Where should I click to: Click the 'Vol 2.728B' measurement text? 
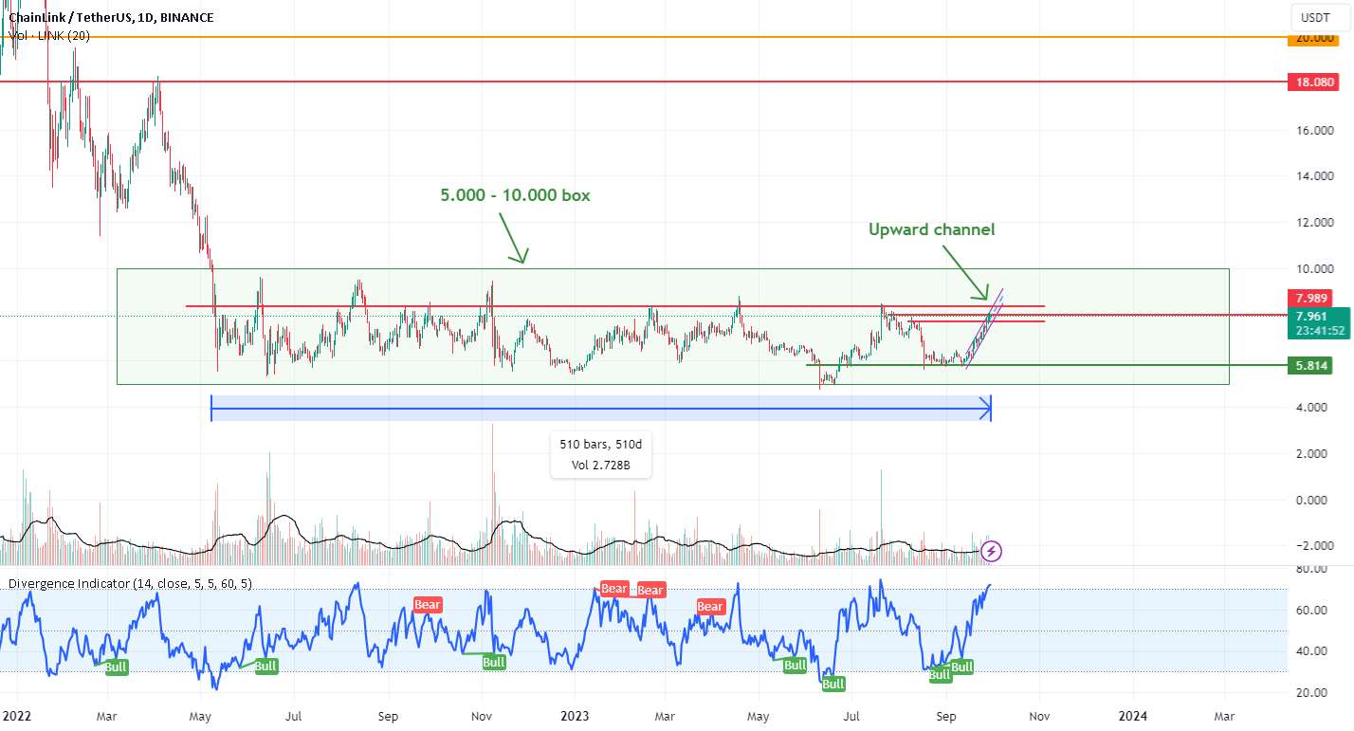(601, 465)
